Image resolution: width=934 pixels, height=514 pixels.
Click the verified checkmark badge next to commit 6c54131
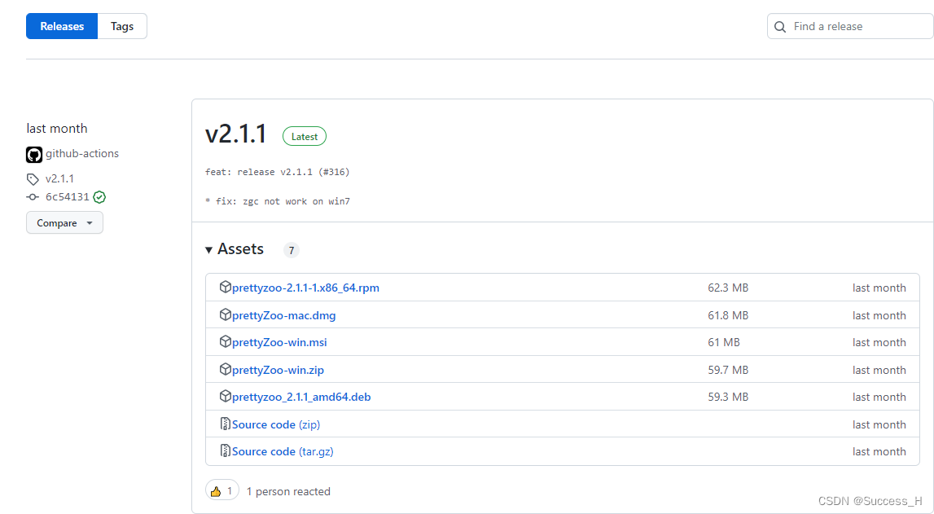pos(99,196)
